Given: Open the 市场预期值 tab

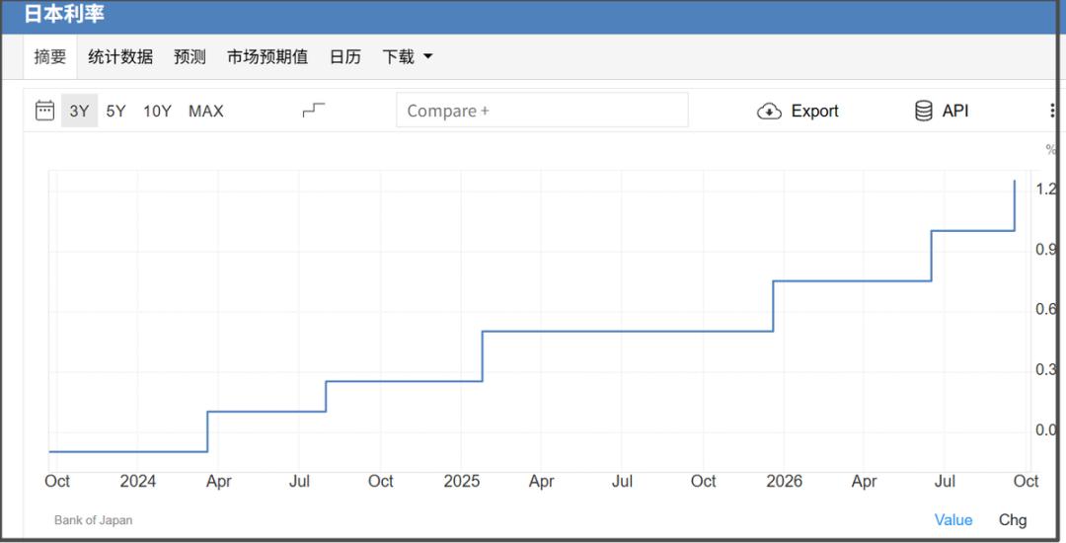Looking at the screenshot, I should (x=267, y=56).
